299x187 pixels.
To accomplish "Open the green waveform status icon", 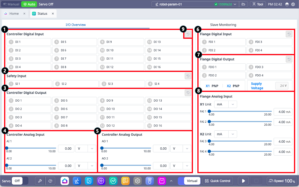I will (113, 181).
